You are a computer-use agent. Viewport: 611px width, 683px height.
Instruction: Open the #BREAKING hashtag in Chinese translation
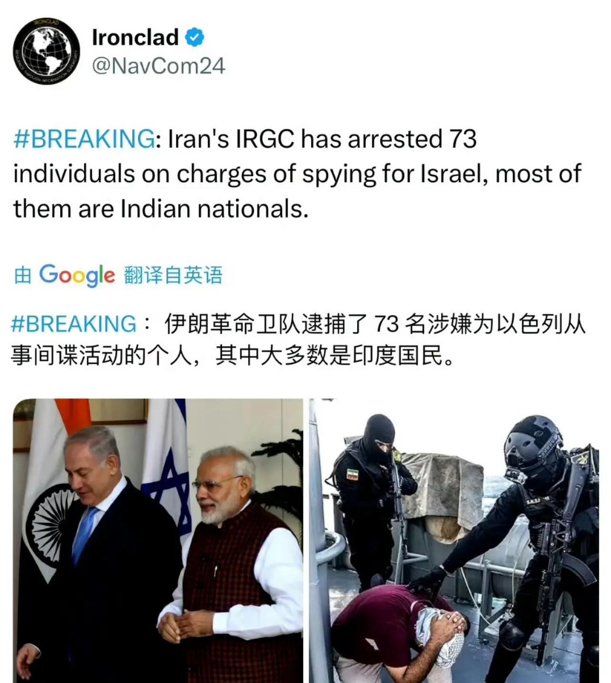(x=74, y=324)
